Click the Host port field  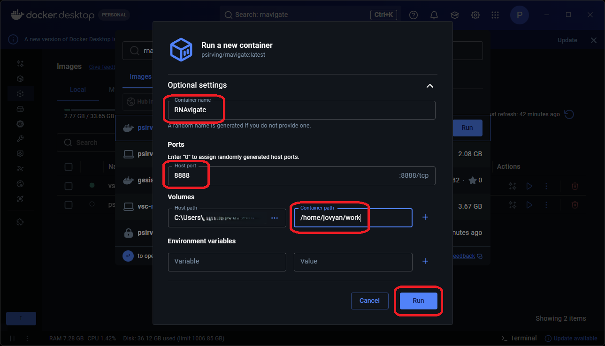click(x=302, y=176)
